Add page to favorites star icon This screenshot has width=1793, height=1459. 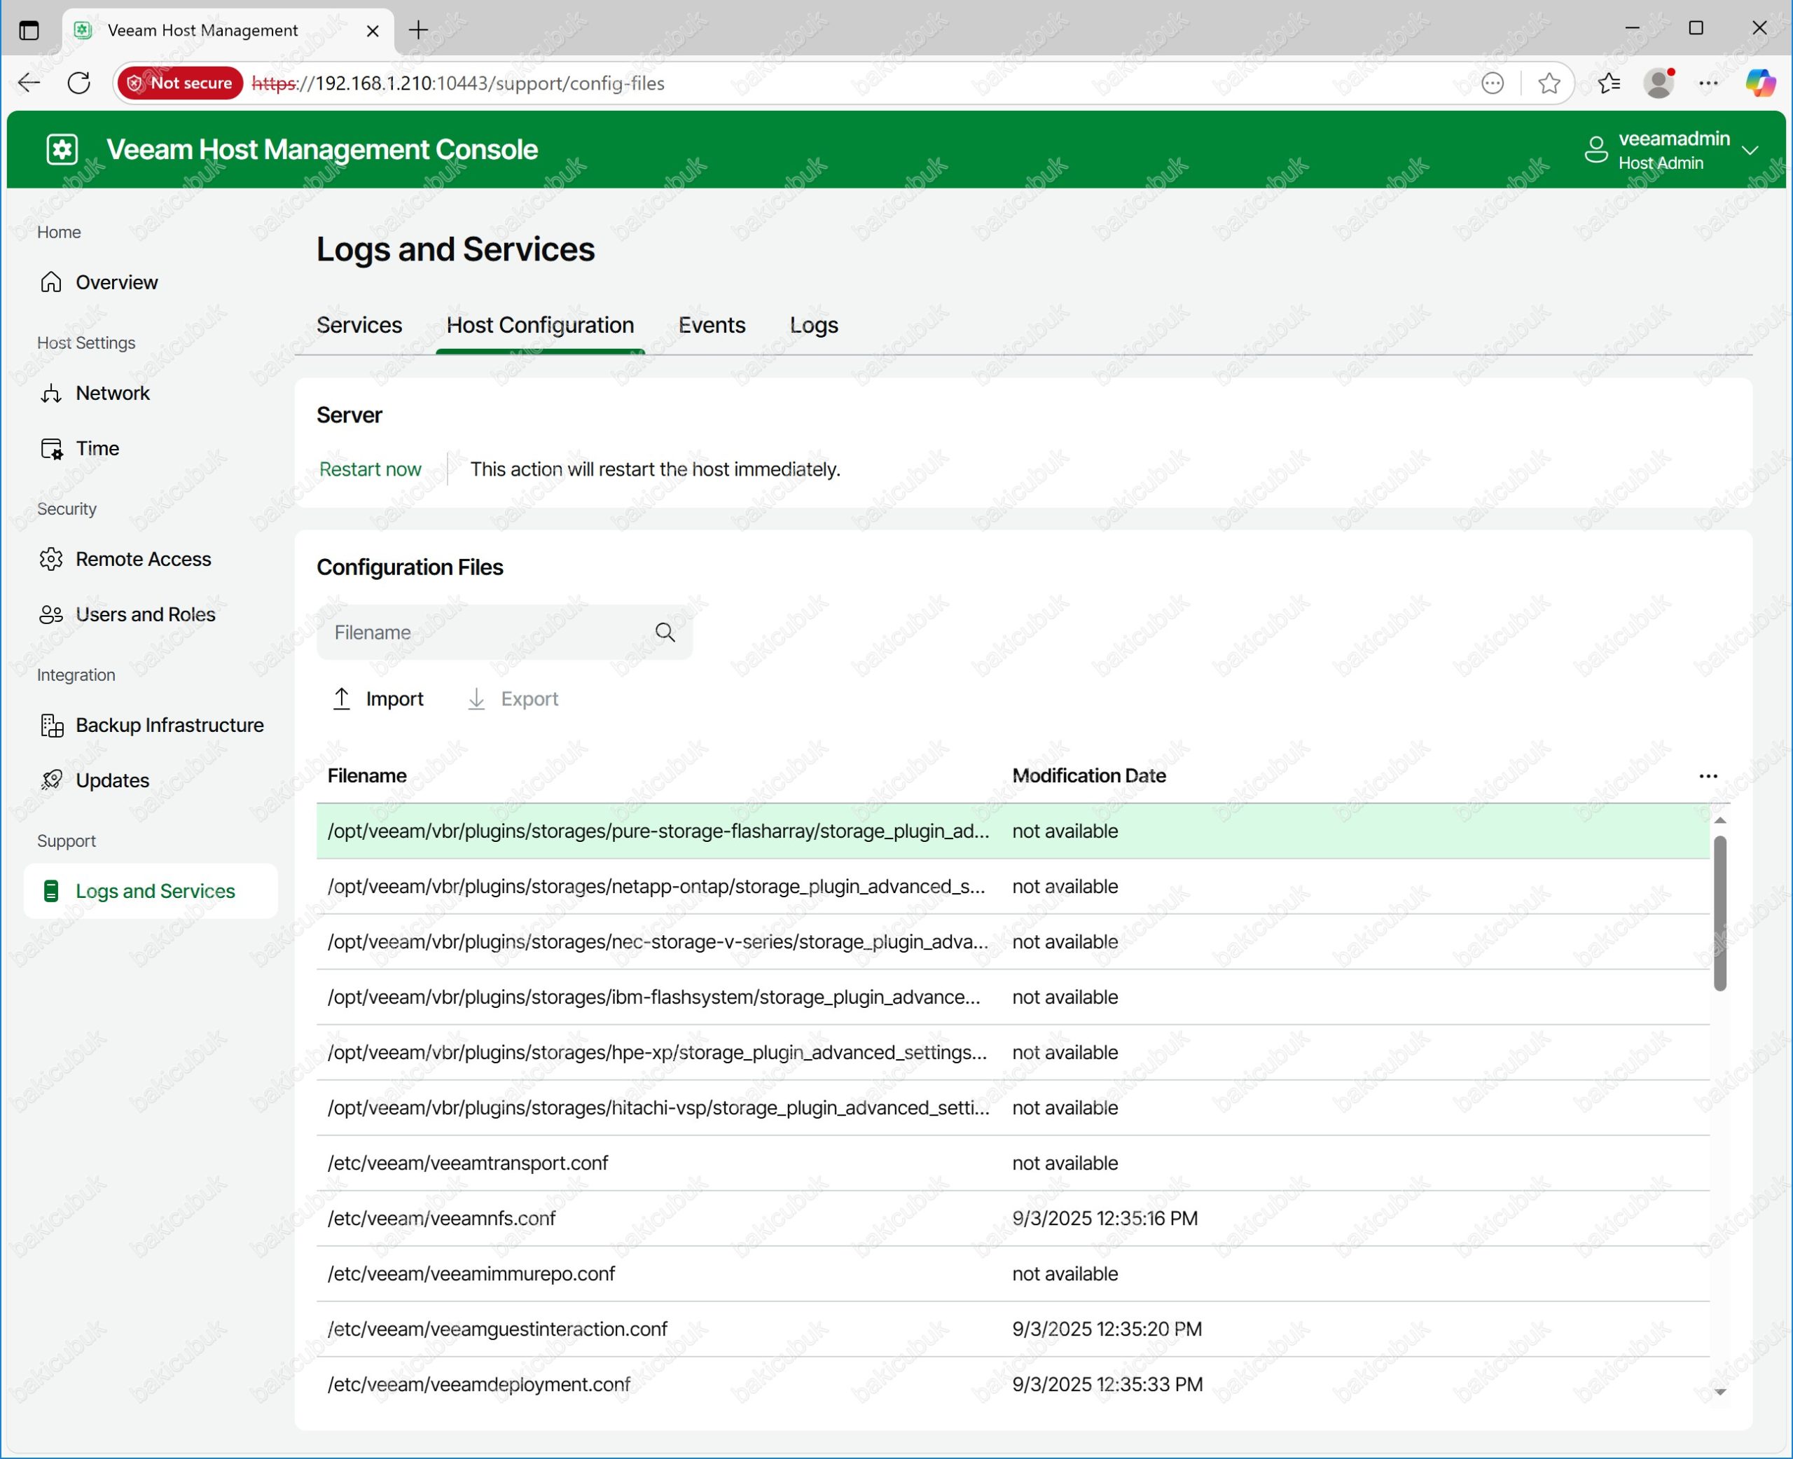point(1549,83)
